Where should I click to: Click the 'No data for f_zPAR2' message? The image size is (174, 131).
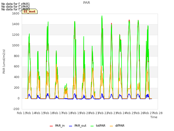[x=15, y=7]
